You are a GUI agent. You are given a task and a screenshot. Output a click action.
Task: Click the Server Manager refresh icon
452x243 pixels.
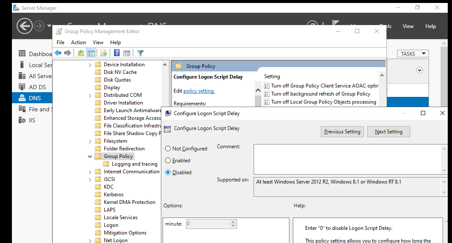pos(312,23)
